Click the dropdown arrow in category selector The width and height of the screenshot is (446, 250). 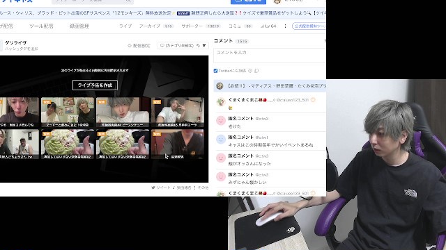[x=204, y=46]
